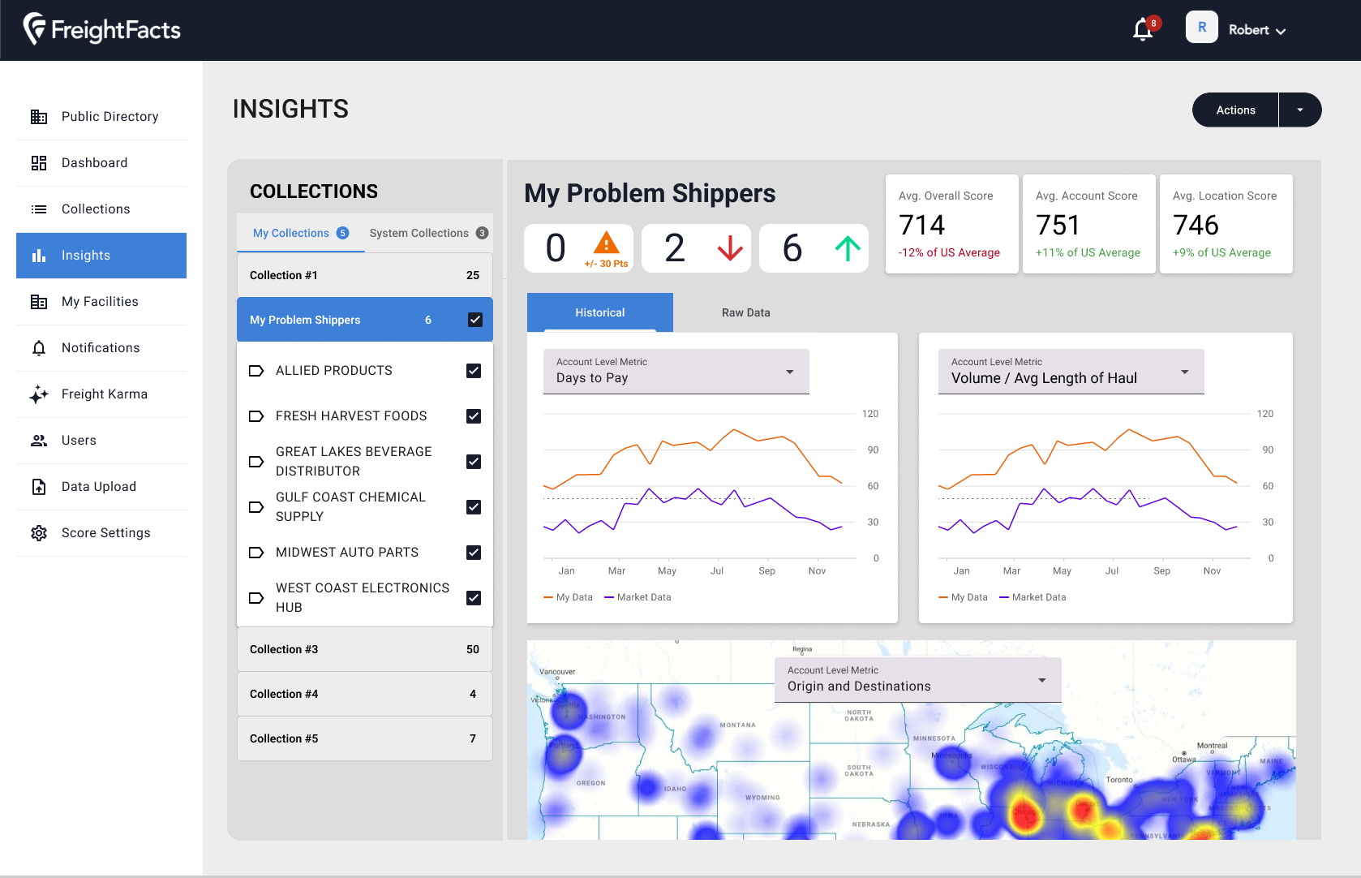This screenshot has height=878, width=1361.
Task: Click the green up arrow indicator
Action: [848, 248]
